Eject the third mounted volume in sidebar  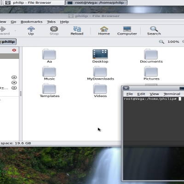[14, 88]
